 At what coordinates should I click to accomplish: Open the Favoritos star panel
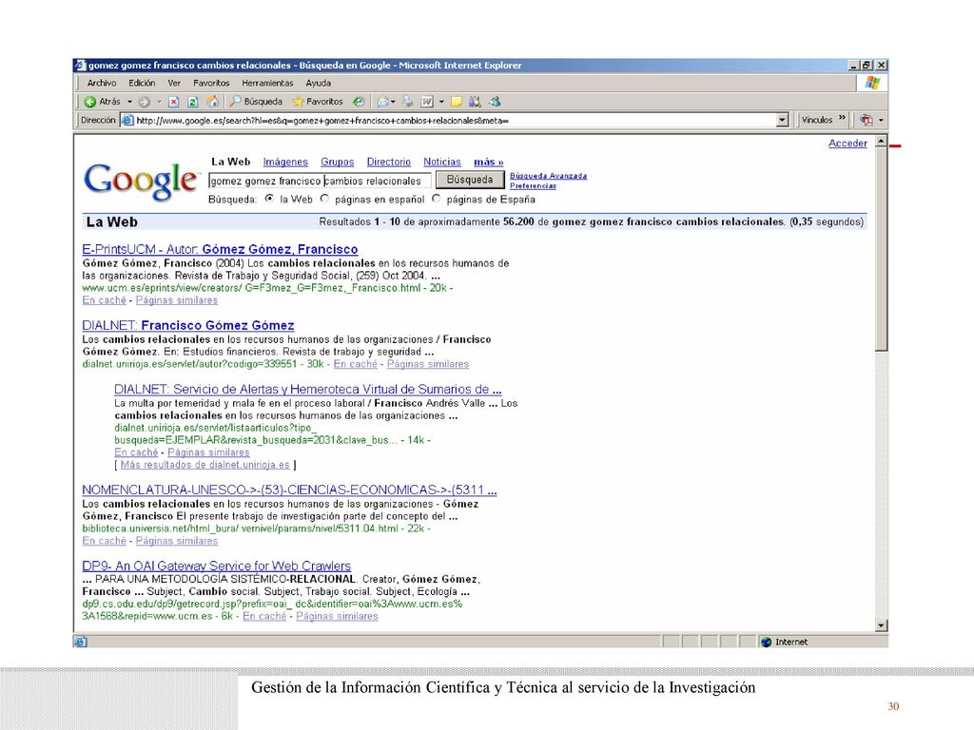coord(318,101)
